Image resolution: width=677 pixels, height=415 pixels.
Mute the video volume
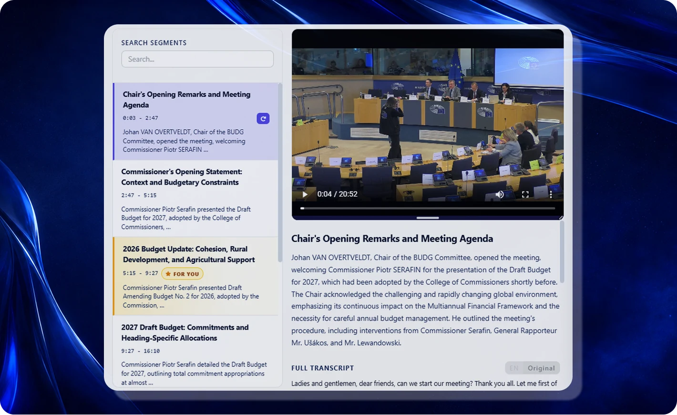point(500,194)
